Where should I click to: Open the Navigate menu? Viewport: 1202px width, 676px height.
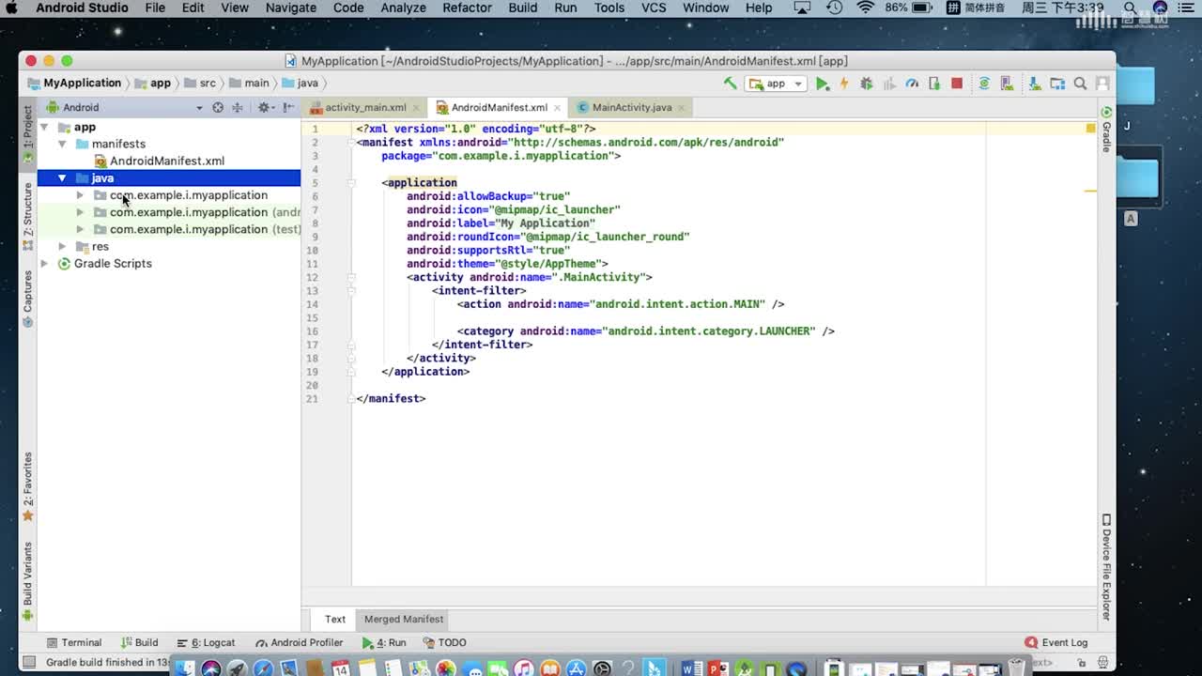[290, 8]
